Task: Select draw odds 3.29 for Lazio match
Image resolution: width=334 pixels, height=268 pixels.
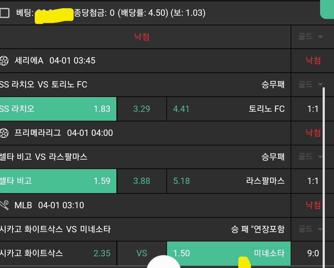Action: click(x=141, y=109)
